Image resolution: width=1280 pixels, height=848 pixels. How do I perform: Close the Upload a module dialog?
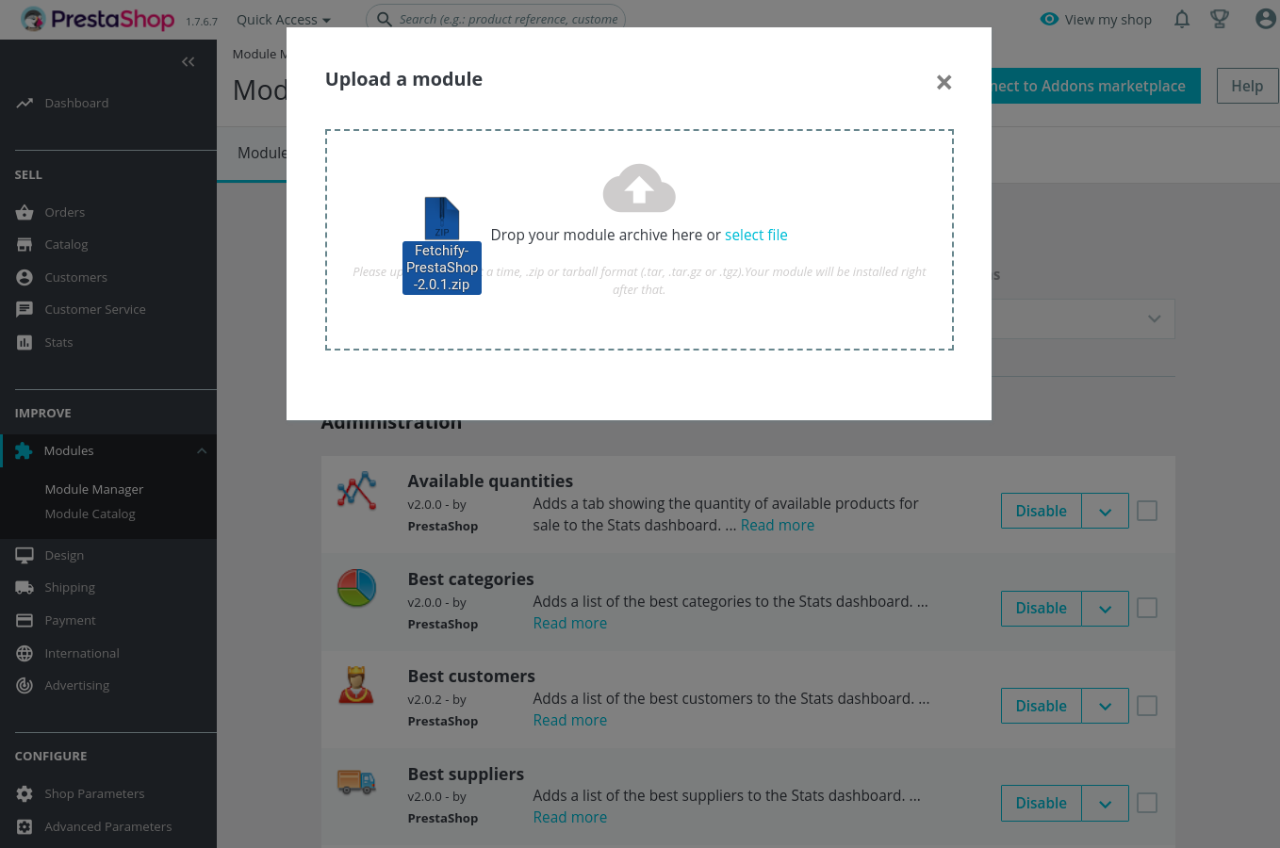[944, 82]
